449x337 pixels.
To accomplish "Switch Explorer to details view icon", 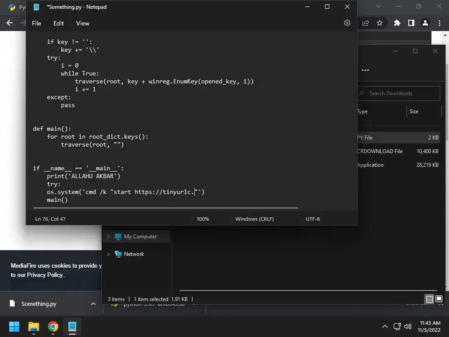I will point(430,299).
